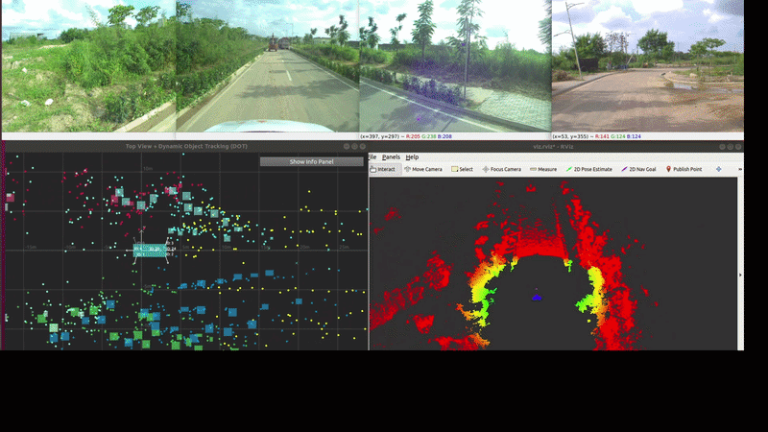Maximize the RViz window
768x432 pixels.
click(731, 147)
